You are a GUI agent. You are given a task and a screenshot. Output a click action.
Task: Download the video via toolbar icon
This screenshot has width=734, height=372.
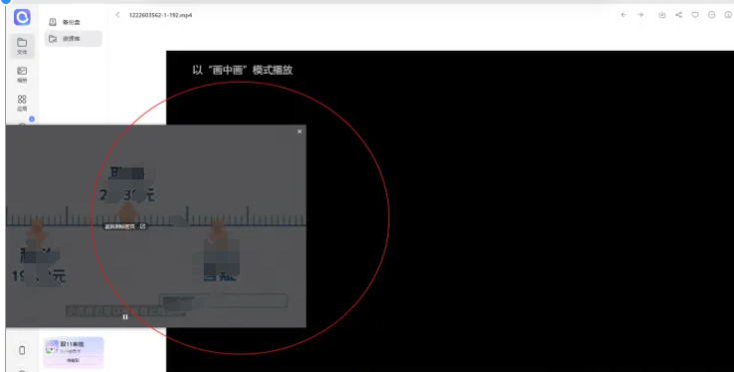pos(662,15)
